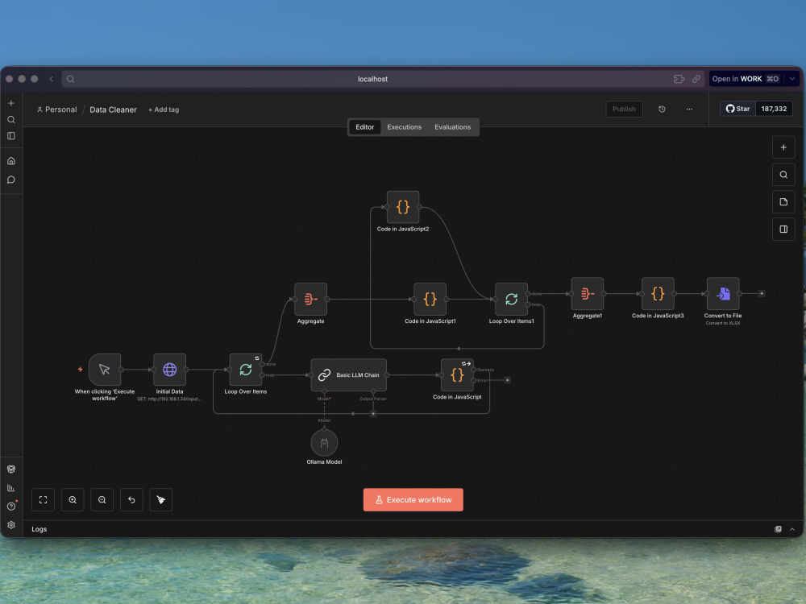Click the GitHub Star button

(737, 109)
